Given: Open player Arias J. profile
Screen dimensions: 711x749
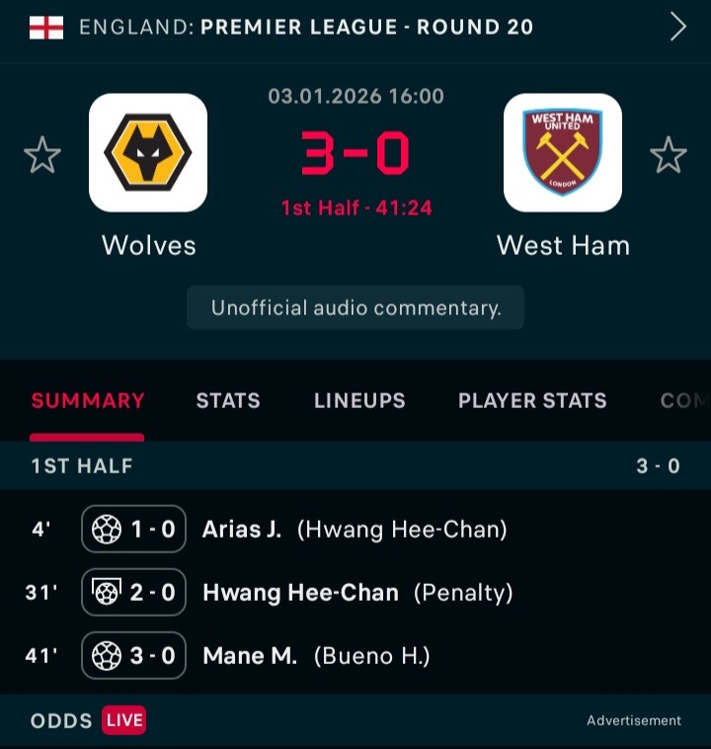Looking at the screenshot, I should pos(241,530).
